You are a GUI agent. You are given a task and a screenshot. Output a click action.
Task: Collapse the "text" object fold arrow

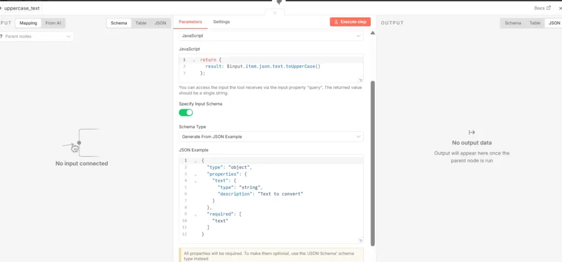[x=195, y=181]
